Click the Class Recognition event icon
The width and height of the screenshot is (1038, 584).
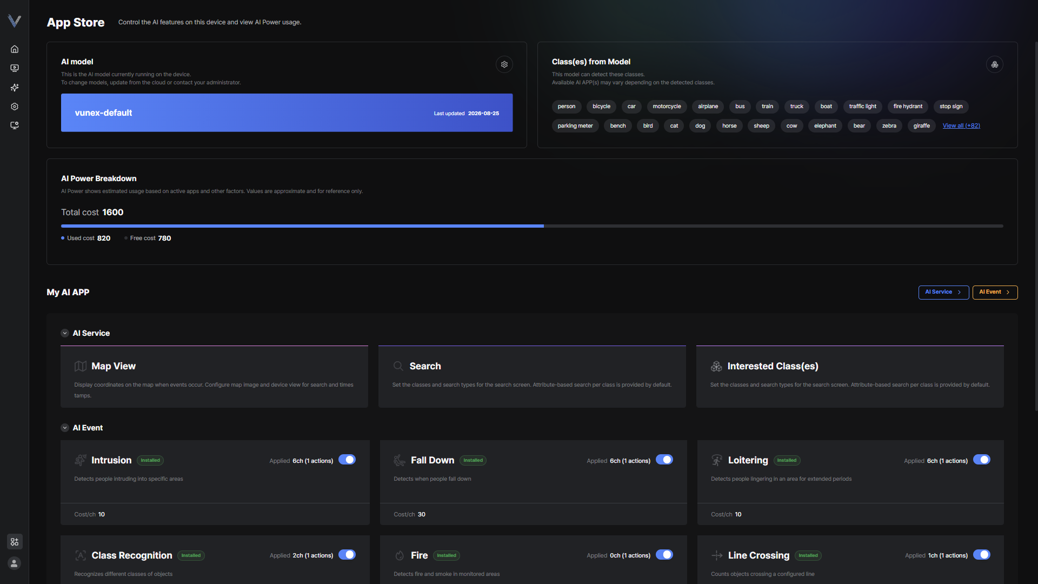tap(81, 555)
